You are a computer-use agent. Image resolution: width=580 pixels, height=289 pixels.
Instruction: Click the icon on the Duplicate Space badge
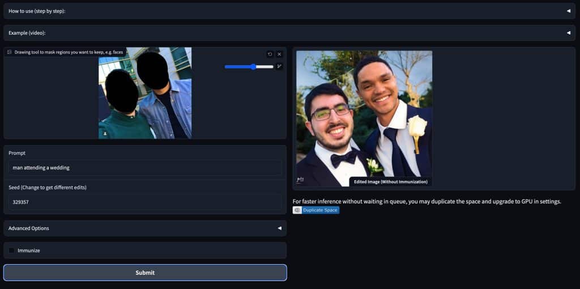(x=297, y=210)
